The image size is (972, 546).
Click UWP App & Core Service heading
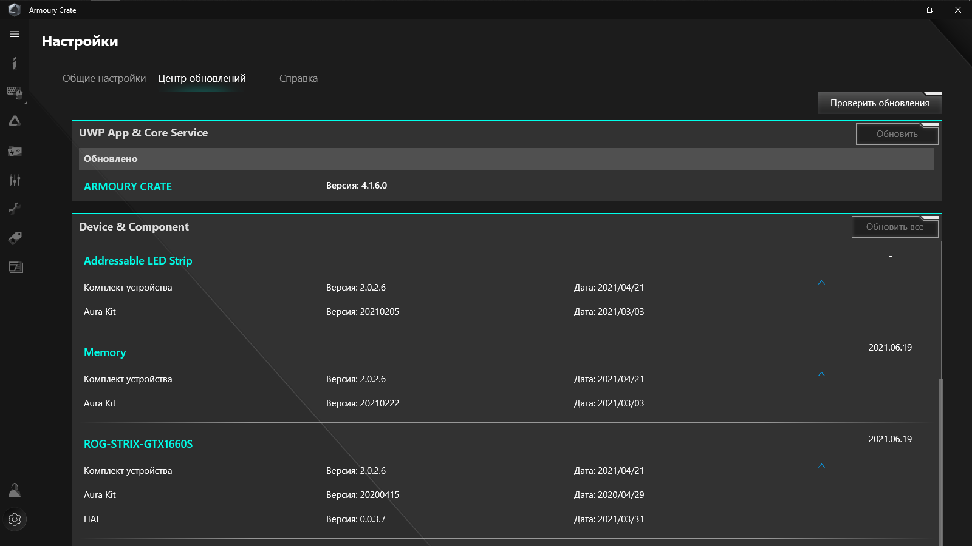point(143,133)
